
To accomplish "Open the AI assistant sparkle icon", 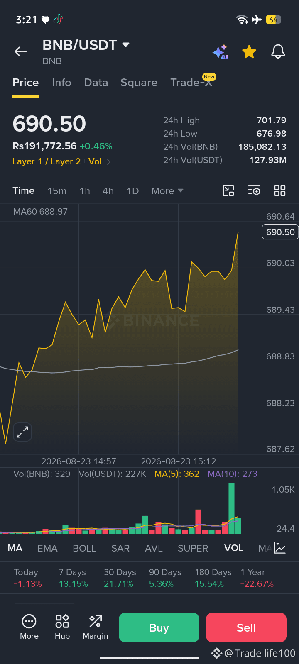I will [x=220, y=52].
